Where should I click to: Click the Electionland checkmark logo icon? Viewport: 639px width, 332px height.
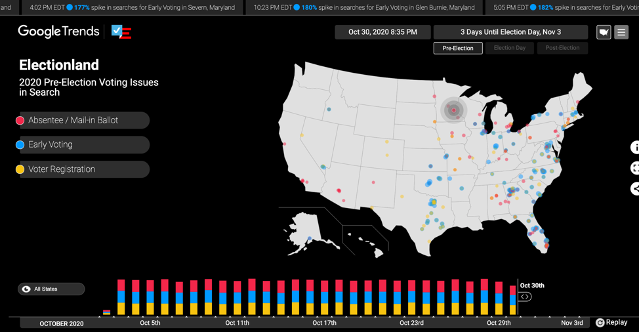(x=121, y=31)
